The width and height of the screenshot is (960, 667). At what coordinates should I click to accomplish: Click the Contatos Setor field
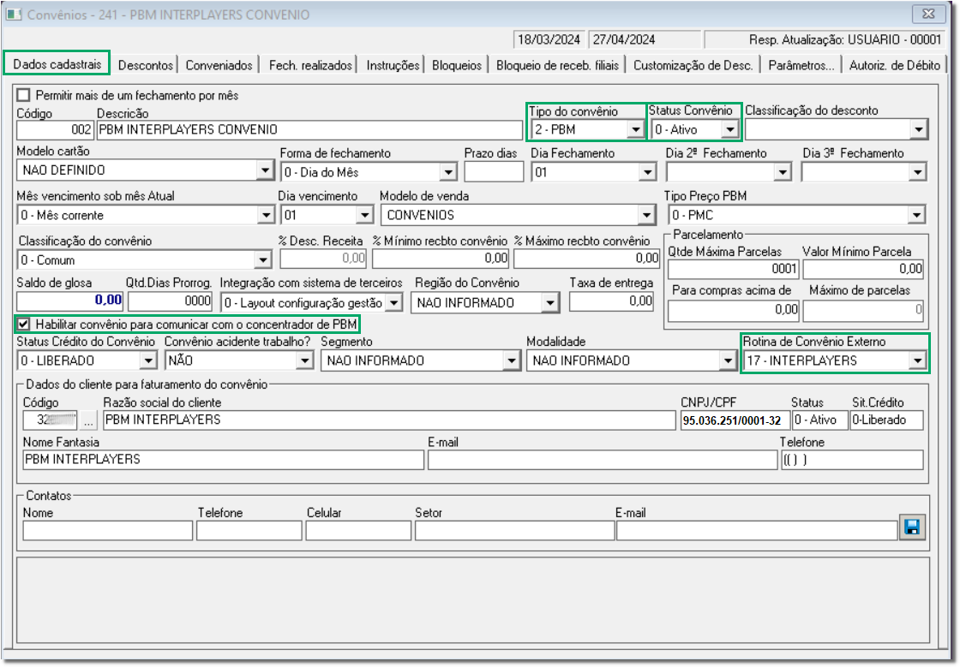(x=515, y=531)
